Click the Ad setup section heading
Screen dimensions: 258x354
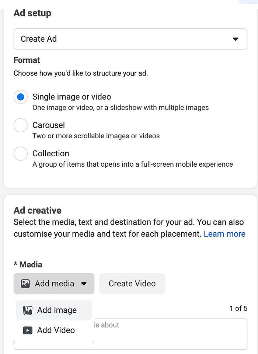(x=32, y=13)
